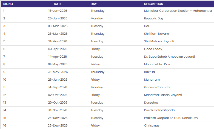
Task: Click Mahatma Gandhi Jayanti description
Action: [163, 95]
